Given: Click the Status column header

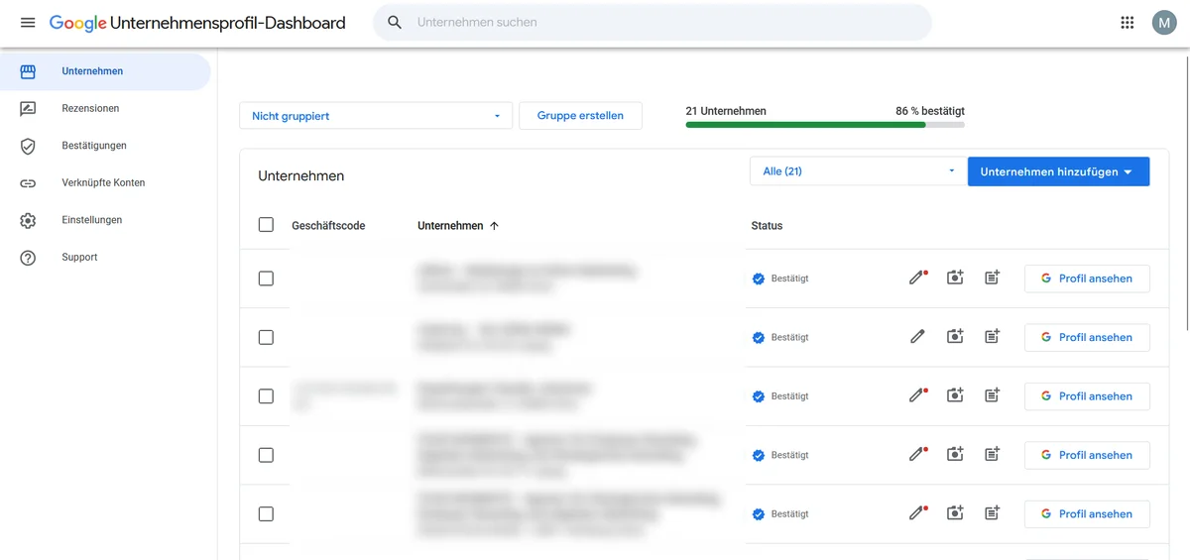Looking at the screenshot, I should (x=767, y=226).
